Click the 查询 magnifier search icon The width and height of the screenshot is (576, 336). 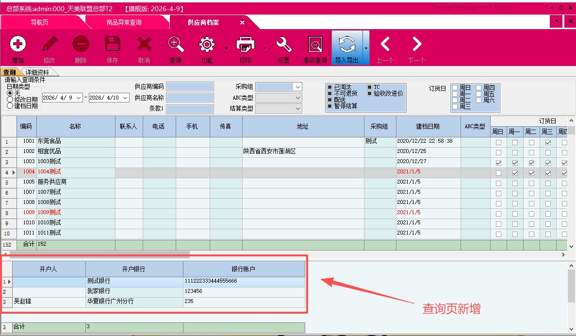176,45
